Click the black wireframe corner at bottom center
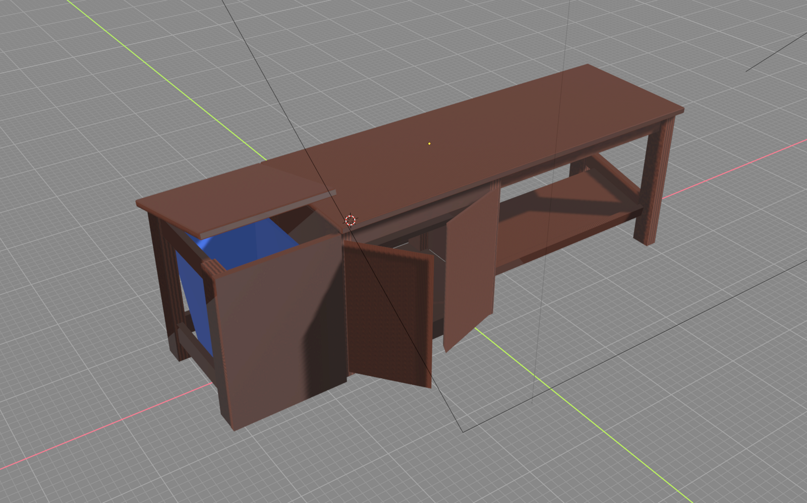This screenshot has width=807, height=503. [463, 431]
